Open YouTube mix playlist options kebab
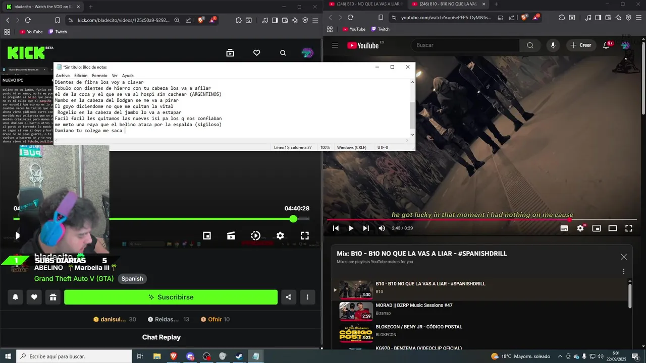The image size is (646, 363). coord(624,271)
